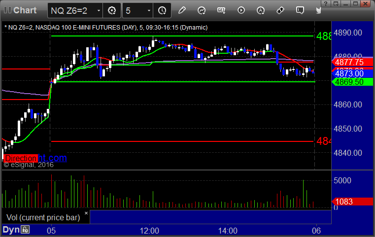The width and height of the screenshot is (375, 237).
Task: Click the help question mark button
Action: [x=326, y=3]
